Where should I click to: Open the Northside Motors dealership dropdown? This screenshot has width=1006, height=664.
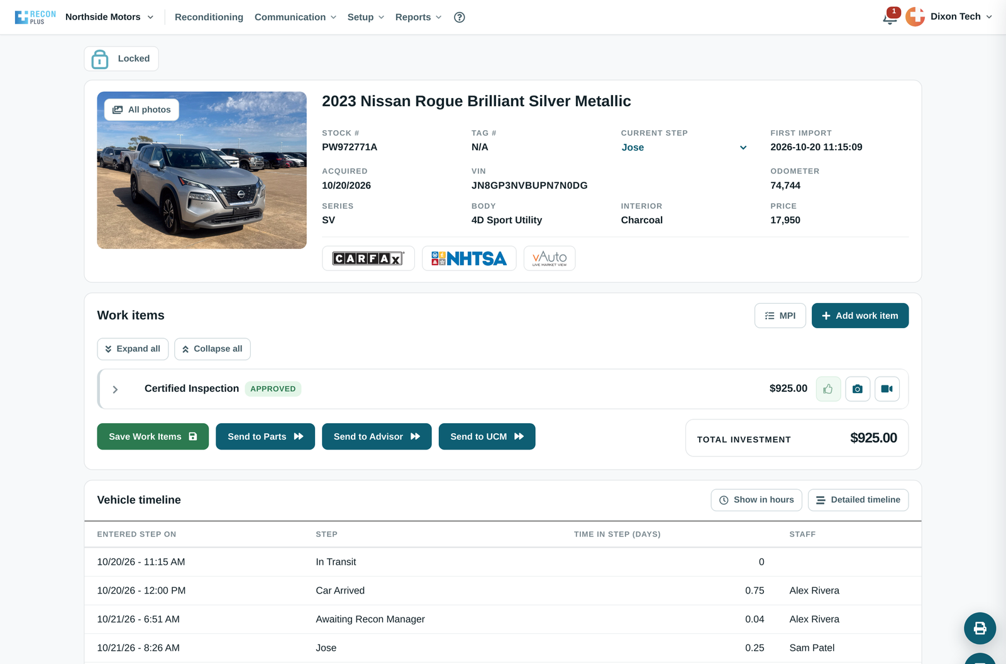[109, 17]
